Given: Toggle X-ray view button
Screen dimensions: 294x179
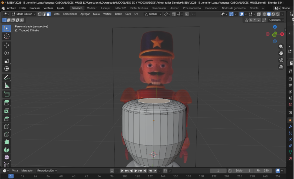Looking at the screenshot, I should click(259, 14).
